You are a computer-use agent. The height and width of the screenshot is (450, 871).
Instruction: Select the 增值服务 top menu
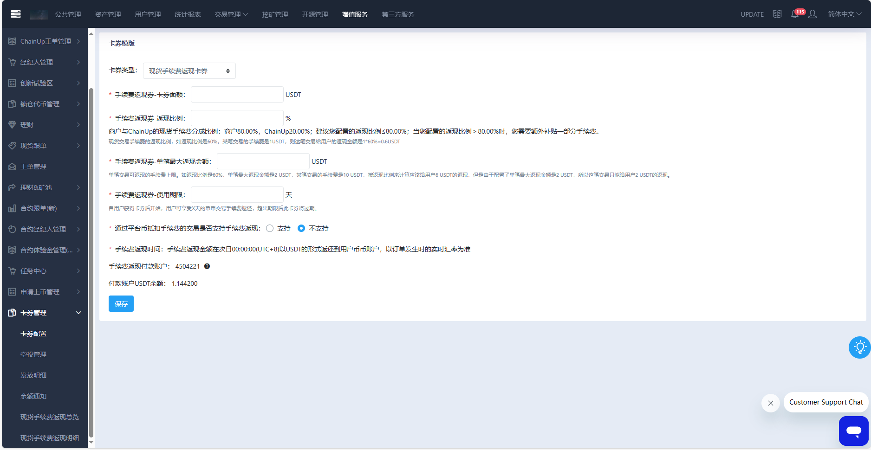coord(355,14)
